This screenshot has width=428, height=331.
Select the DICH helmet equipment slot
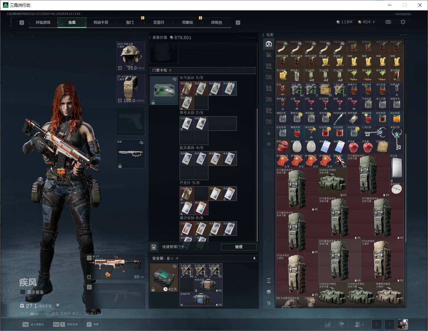(x=131, y=56)
